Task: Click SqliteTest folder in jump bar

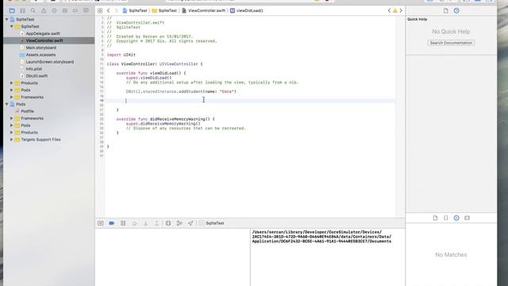Action: coord(164,10)
